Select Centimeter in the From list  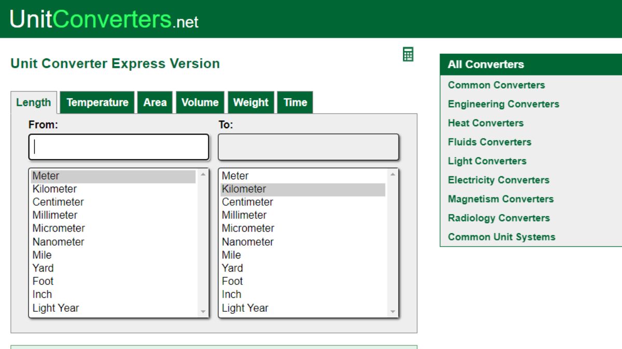[x=58, y=202]
